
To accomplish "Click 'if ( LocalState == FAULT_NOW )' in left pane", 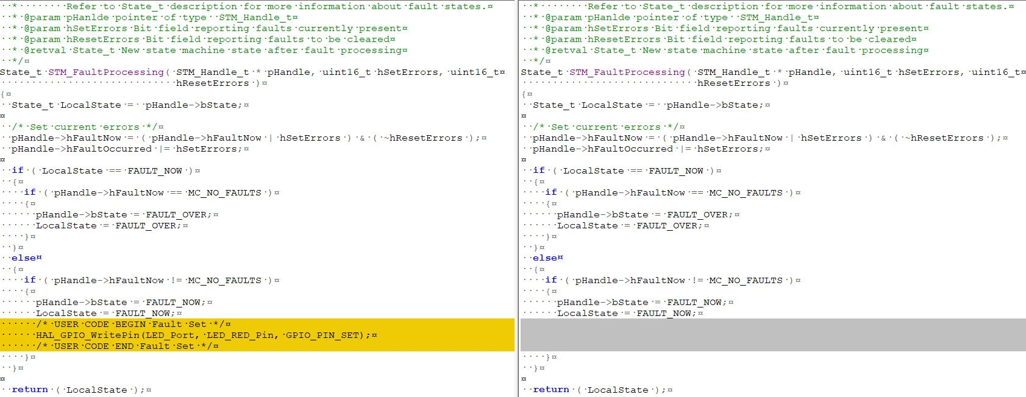I will (x=103, y=170).
